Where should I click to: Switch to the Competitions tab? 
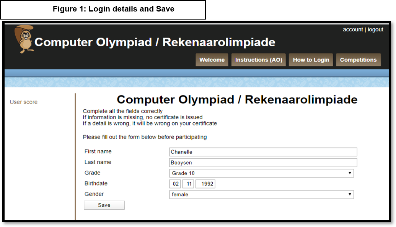359,60
